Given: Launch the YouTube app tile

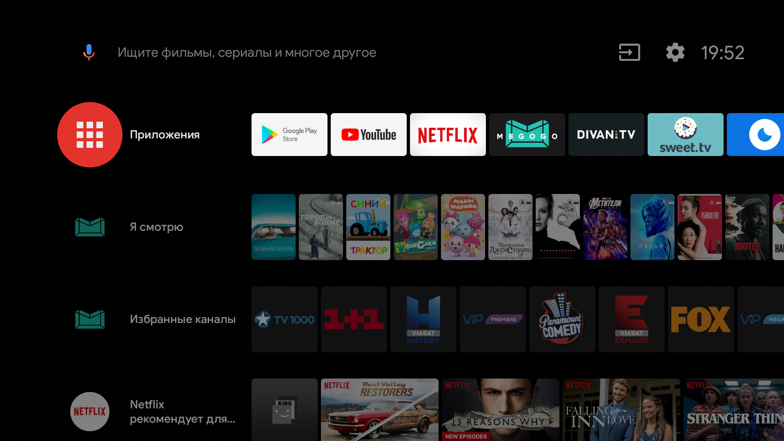Looking at the screenshot, I should pyautogui.click(x=369, y=135).
